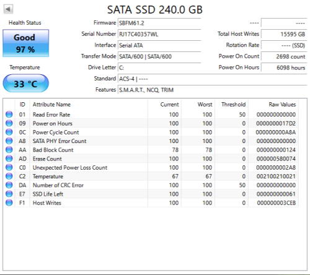Click the blue status orb for Power on Hours
Image resolution: width=310 pixels, height=275 pixels.
(x=9, y=123)
